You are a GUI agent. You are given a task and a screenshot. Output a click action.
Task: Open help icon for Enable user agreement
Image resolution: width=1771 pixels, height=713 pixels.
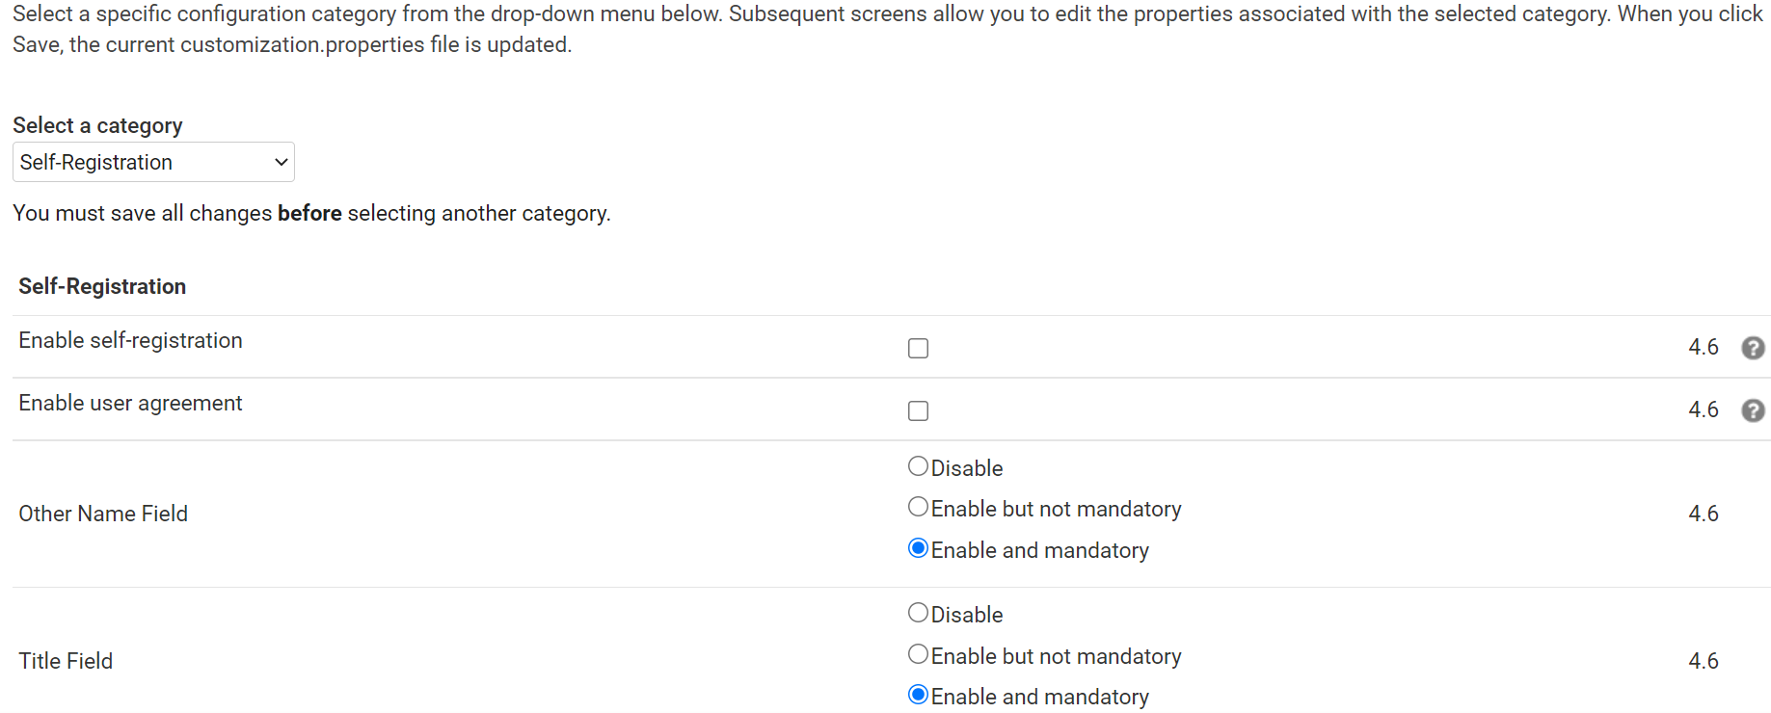(1753, 410)
